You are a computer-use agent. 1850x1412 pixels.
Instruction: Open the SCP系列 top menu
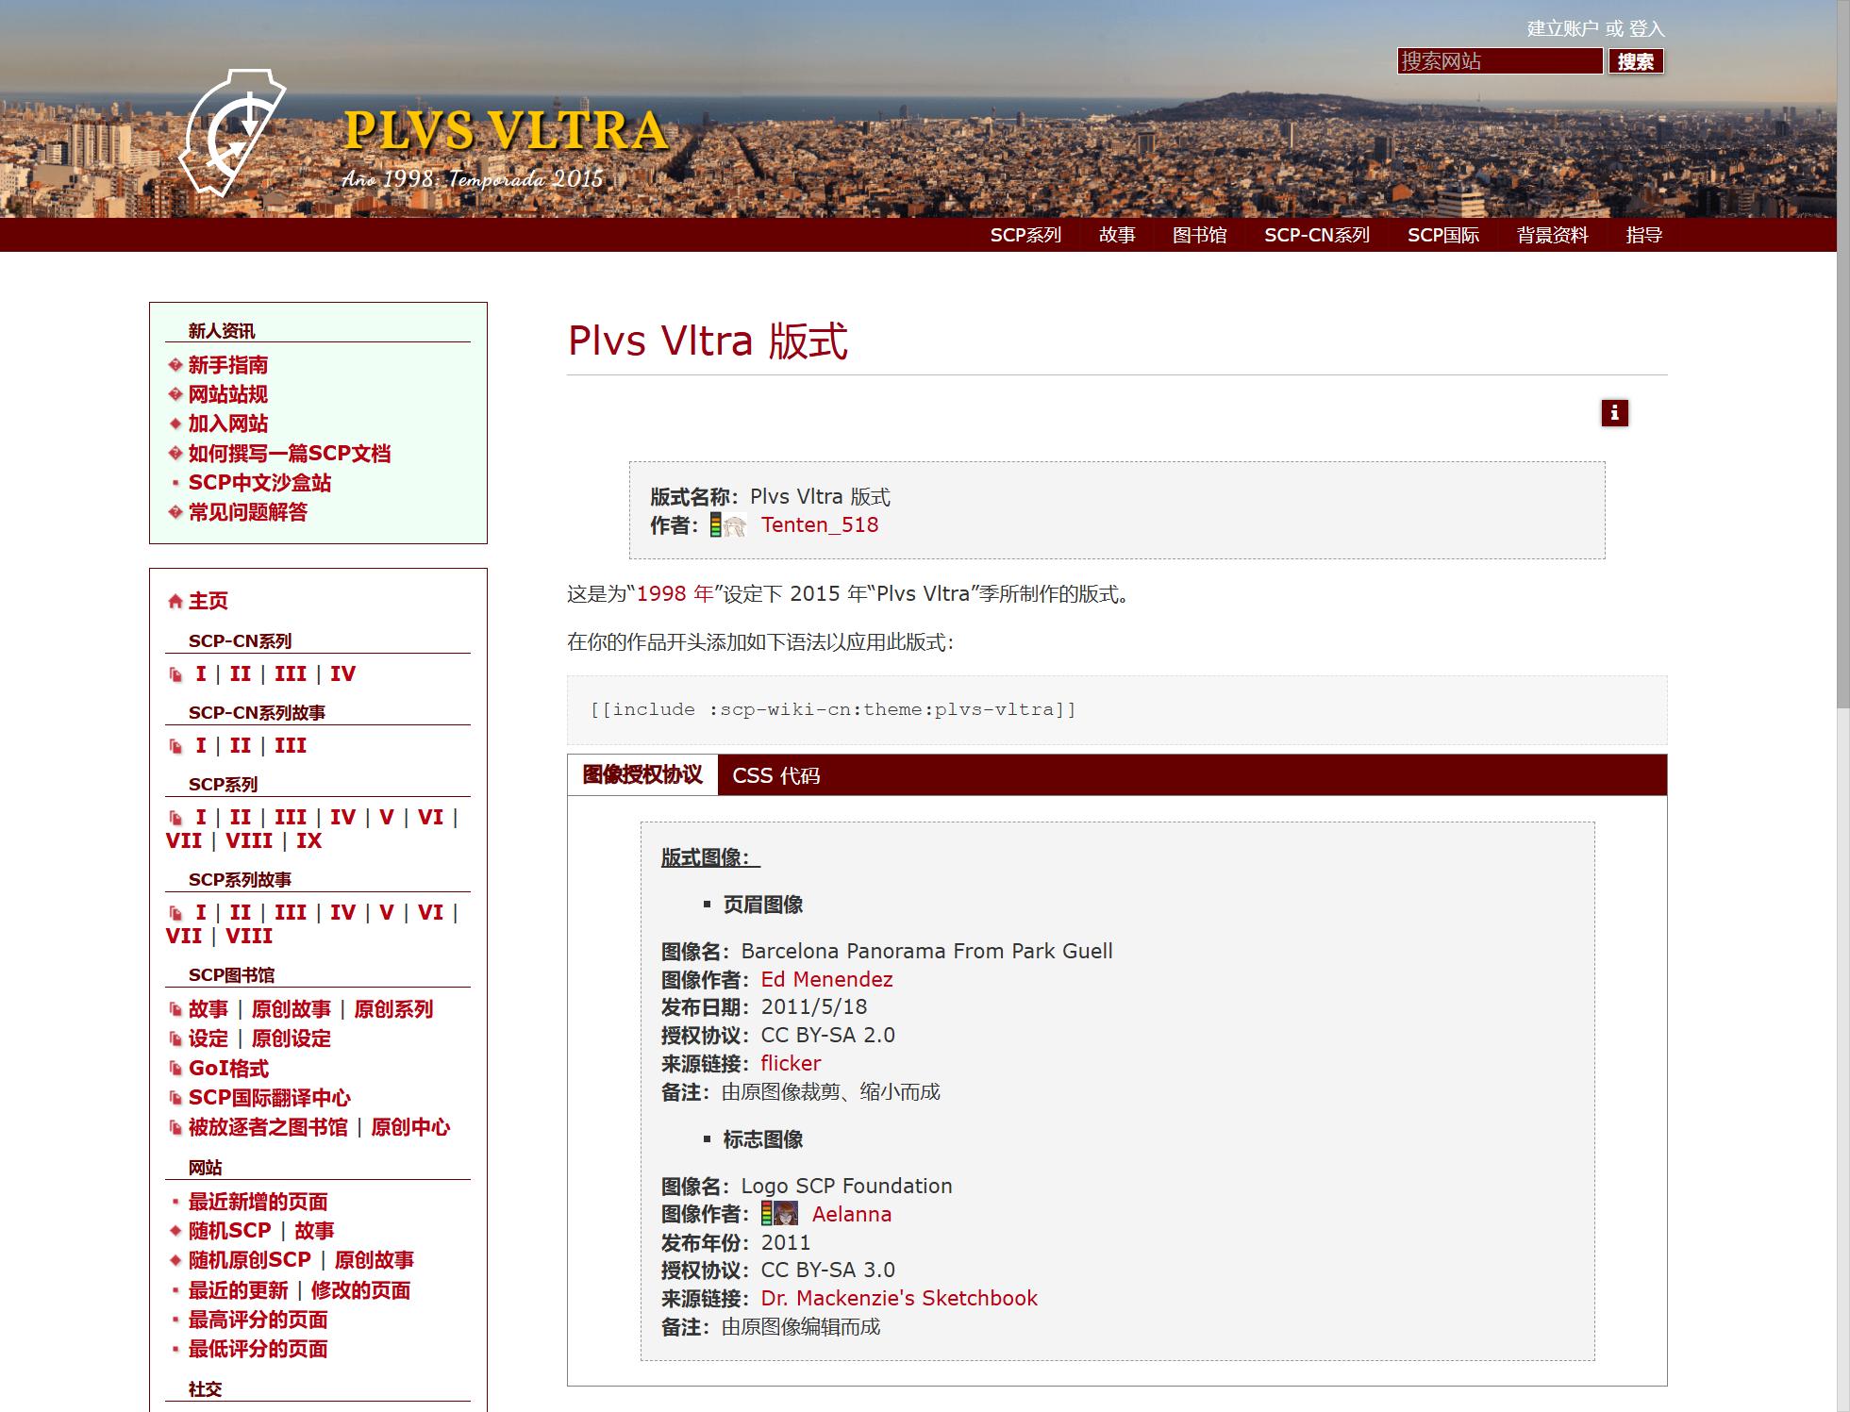[1025, 235]
